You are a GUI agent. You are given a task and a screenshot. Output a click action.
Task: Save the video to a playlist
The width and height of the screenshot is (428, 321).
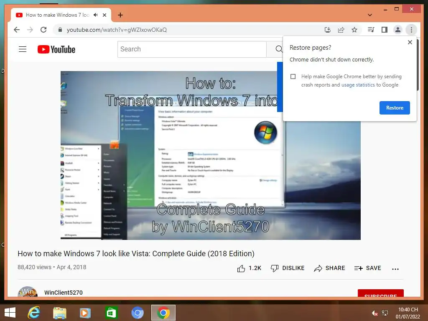tap(367, 268)
